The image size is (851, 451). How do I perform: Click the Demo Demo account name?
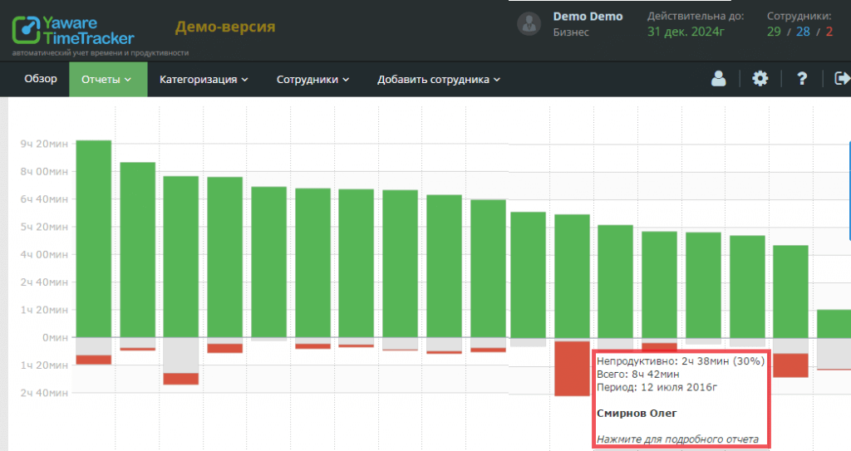click(x=588, y=17)
